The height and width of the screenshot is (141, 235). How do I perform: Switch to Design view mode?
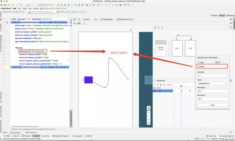point(231,15)
